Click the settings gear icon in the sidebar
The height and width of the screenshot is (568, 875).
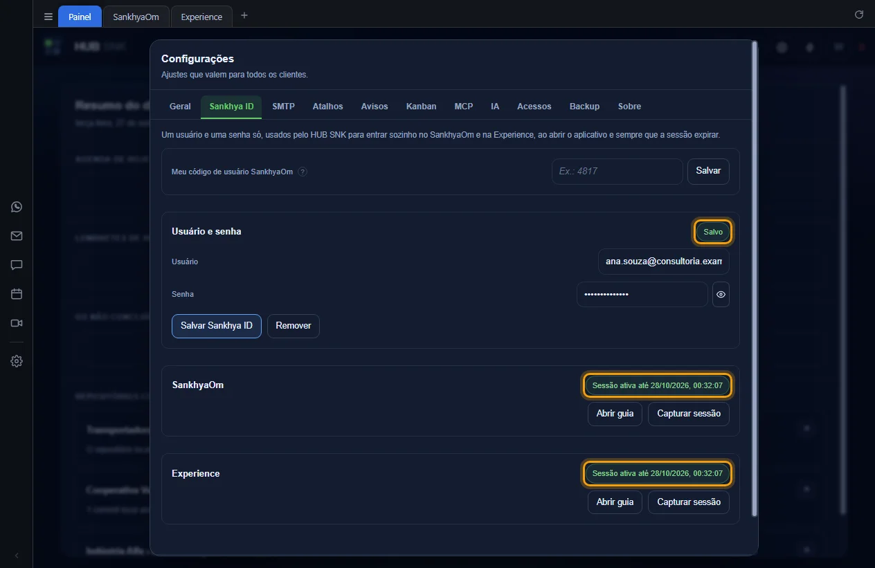coord(17,361)
